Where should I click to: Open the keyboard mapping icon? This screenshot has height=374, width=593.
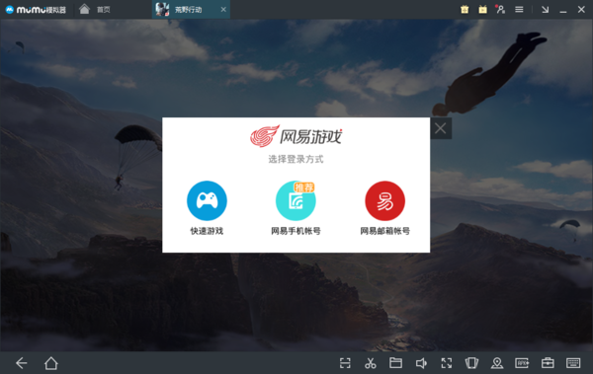tap(573, 363)
